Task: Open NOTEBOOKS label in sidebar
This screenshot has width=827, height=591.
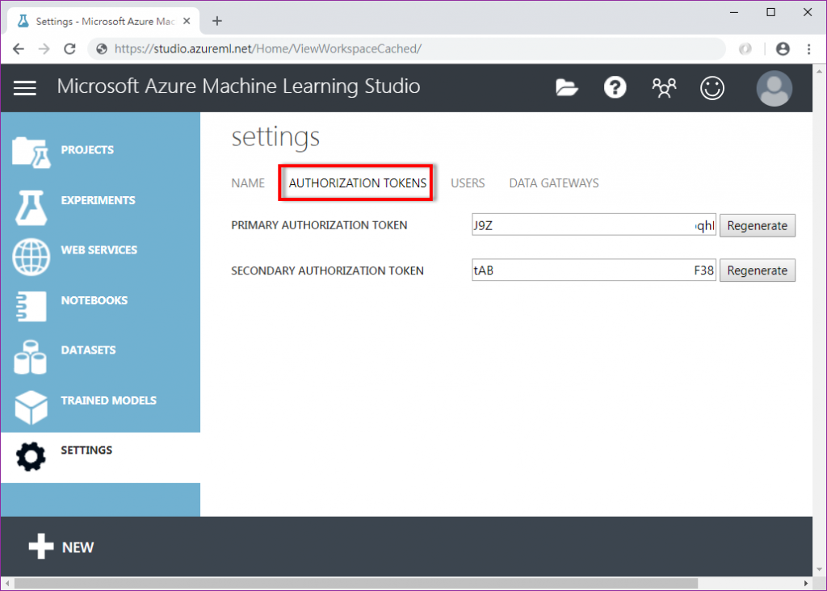Action: click(94, 300)
